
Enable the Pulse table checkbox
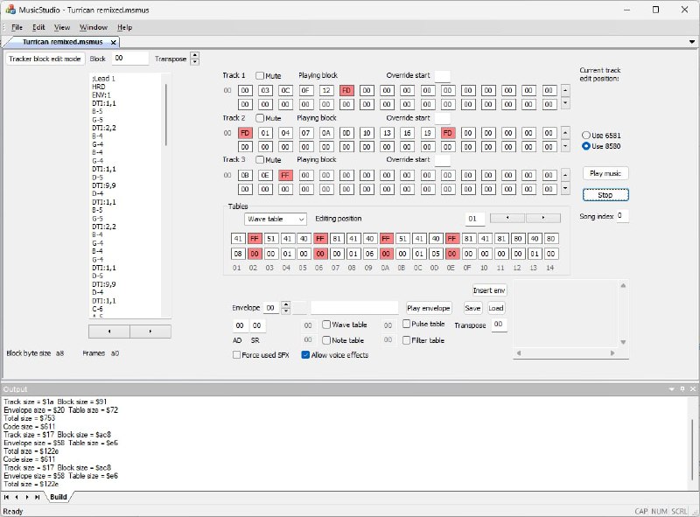coord(407,324)
